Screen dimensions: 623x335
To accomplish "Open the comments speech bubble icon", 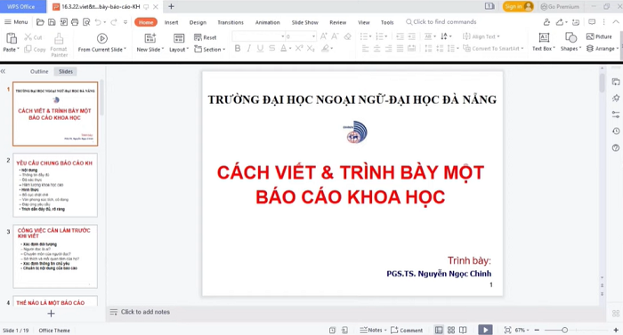I will point(592,22).
